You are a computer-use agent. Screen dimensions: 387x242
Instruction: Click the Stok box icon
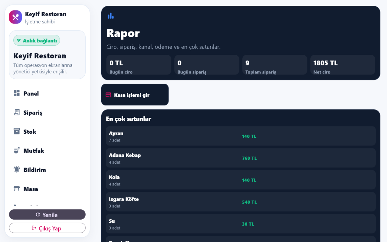(17, 131)
